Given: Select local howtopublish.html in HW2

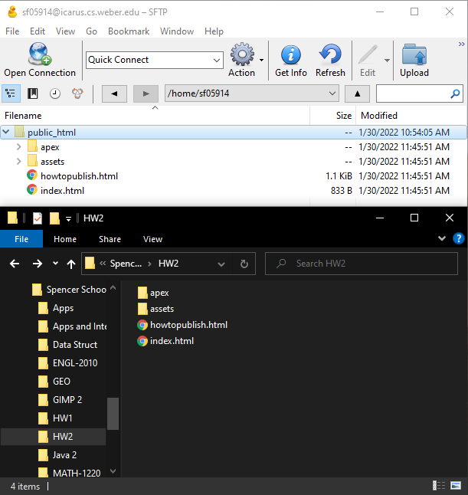Looking at the screenshot, I should click(x=182, y=325).
